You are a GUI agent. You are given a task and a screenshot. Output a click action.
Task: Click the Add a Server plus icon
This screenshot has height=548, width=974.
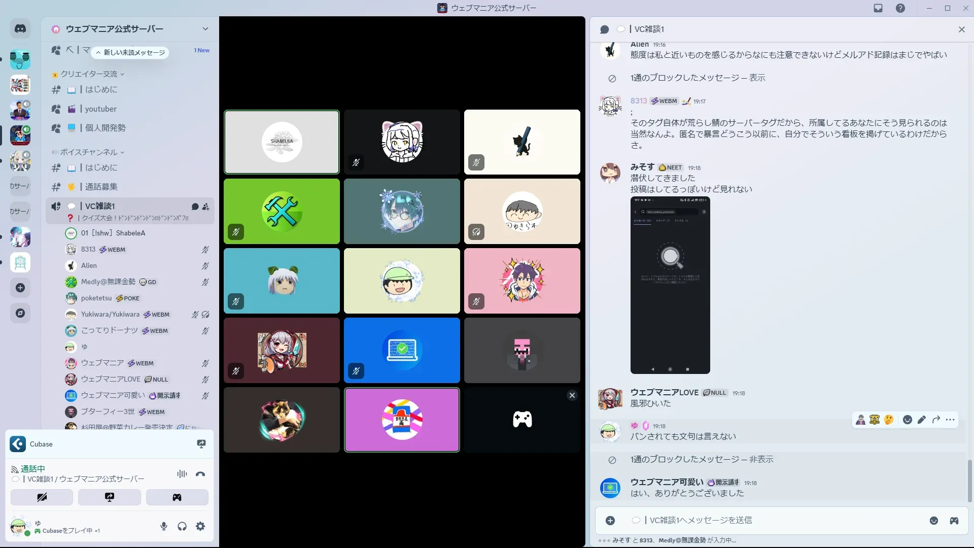click(20, 288)
